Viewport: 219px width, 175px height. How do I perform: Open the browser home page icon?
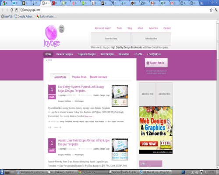[x=16, y=10]
